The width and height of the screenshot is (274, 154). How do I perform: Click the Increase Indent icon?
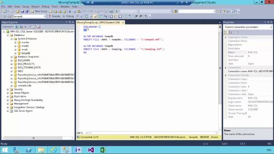[x=140, y=16]
